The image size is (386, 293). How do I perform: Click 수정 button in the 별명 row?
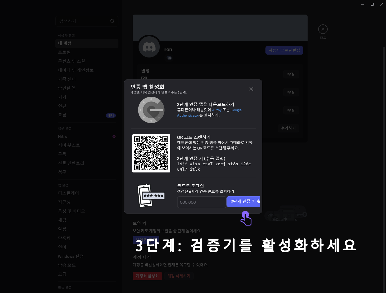coord(291,74)
